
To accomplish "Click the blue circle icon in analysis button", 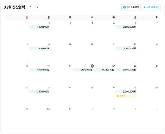I will pyautogui.click(x=125, y=7).
